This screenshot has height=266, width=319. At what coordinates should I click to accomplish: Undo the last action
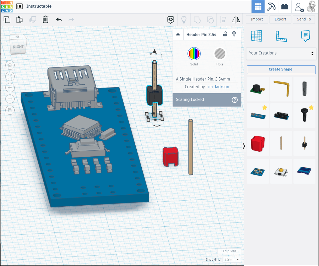tap(59, 19)
